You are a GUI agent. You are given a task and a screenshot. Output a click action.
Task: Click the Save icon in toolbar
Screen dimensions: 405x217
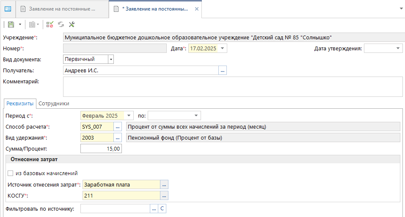(11, 25)
